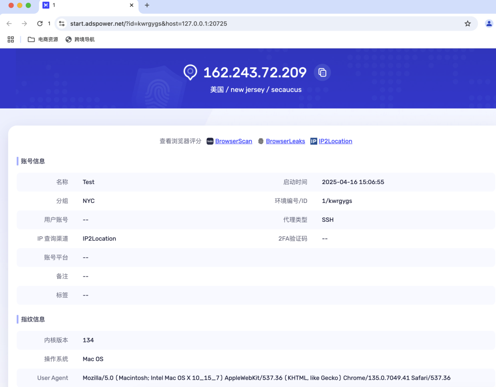Open 电商资源 bookmarks folder
496x387 pixels.
point(43,39)
